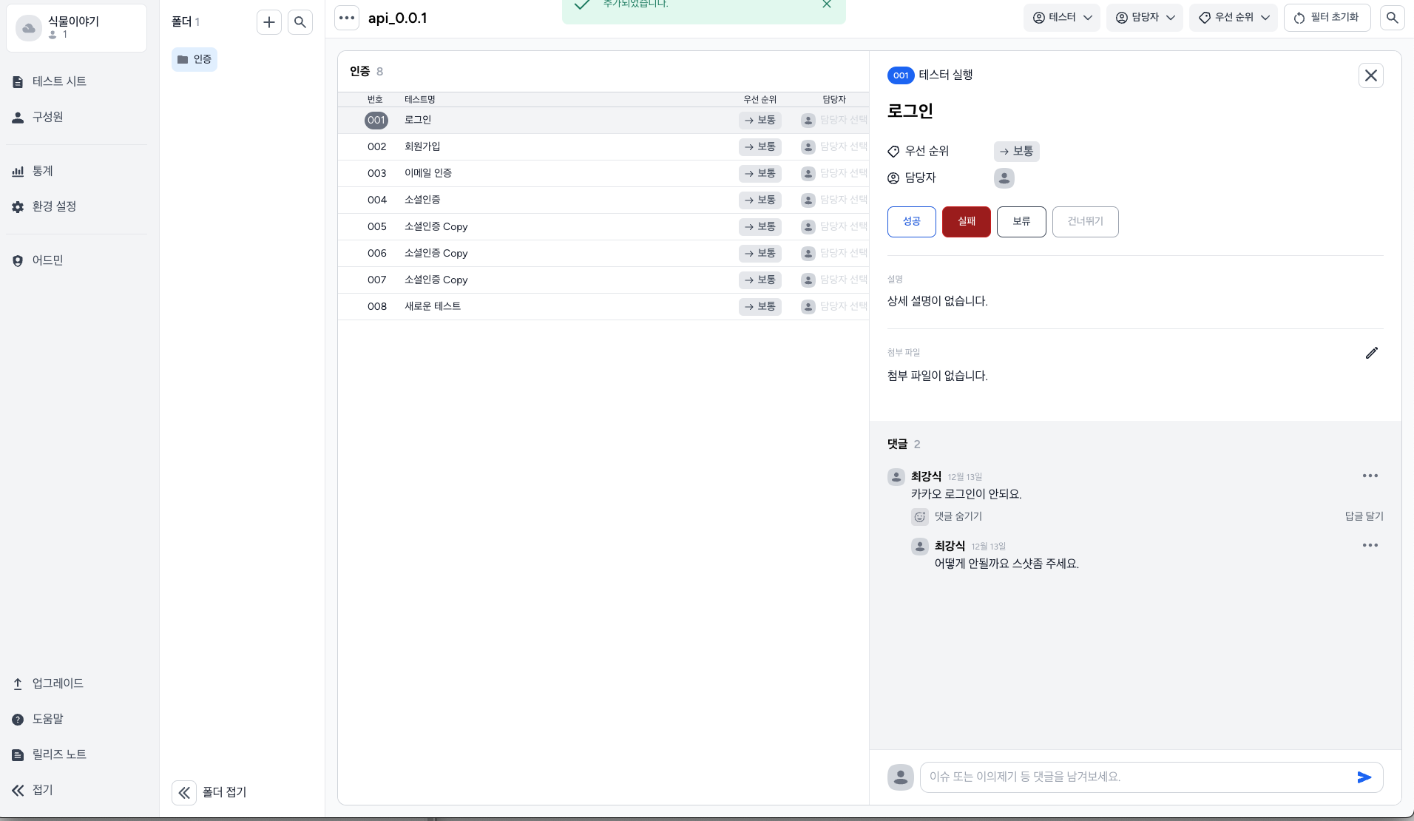
Task: Click the 001 badge in detail header
Action: coord(901,75)
